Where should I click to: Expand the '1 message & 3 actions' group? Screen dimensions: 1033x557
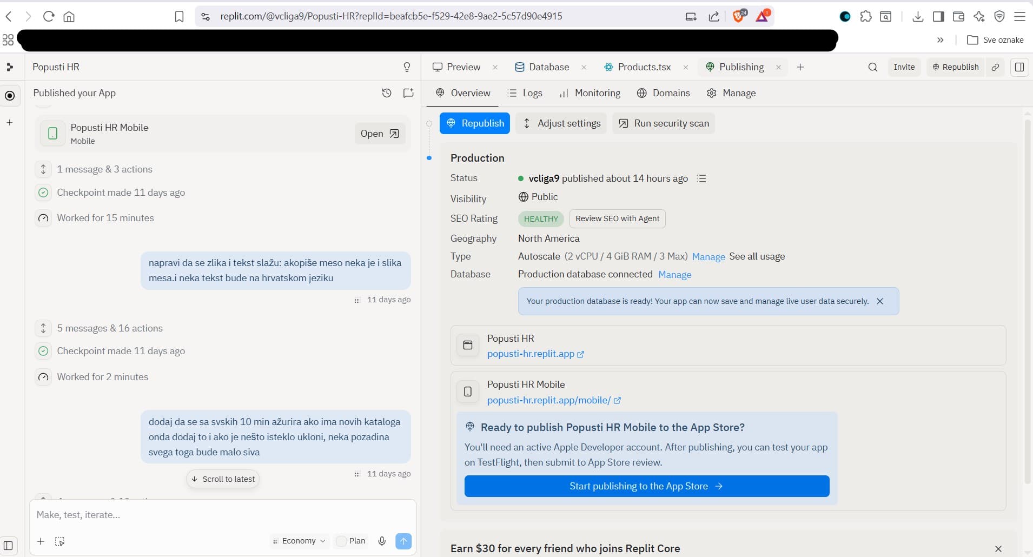click(43, 169)
